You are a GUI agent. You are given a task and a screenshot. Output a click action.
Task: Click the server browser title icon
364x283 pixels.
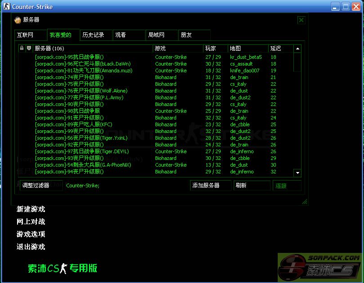tap(18, 20)
